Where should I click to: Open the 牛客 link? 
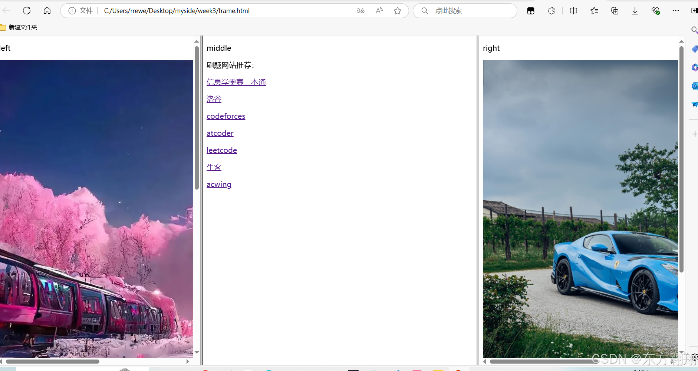click(214, 167)
